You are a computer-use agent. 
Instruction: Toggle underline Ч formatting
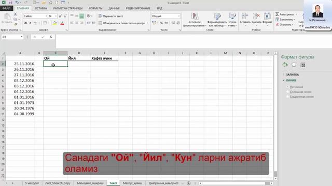(x=35, y=23)
